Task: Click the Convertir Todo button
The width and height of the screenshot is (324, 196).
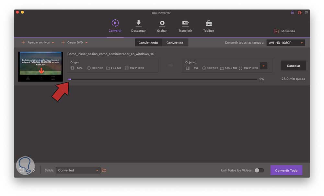Action: [286, 170]
